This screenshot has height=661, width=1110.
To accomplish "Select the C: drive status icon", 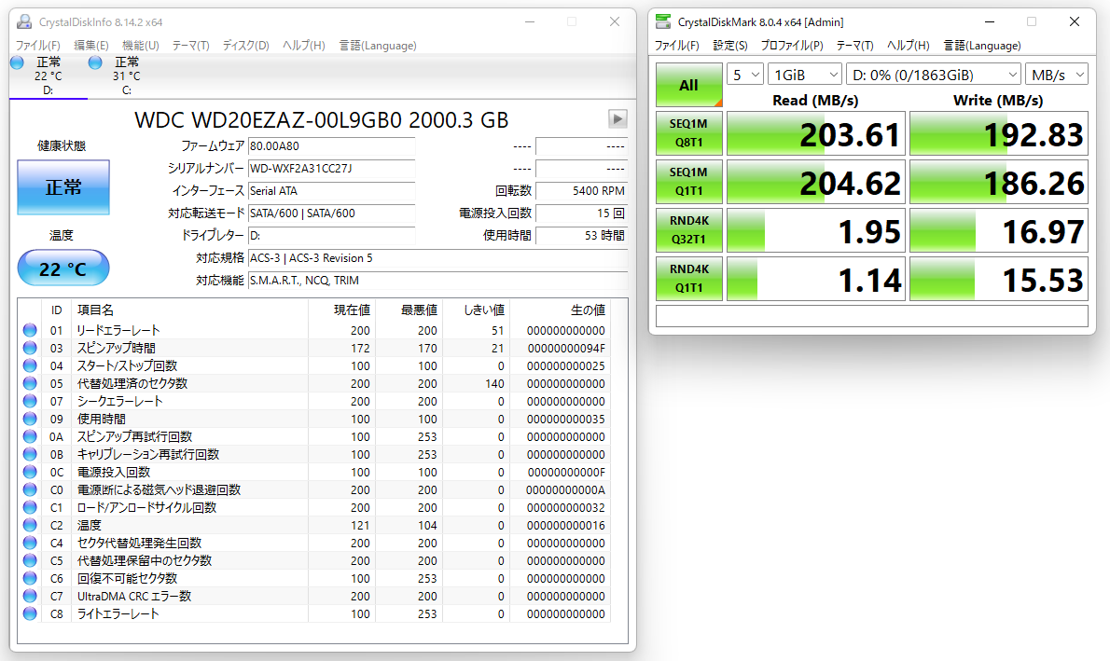I will pos(95,62).
